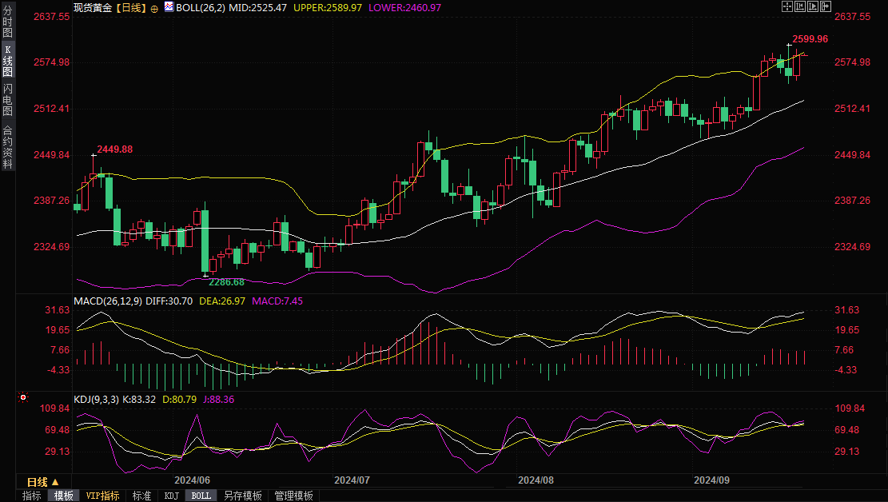Open MACD(26,12,9) parameter settings
This screenshot has height=502, width=888.
pyautogui.click(x=107, y=301)
